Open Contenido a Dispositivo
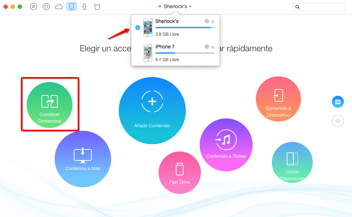Image resolution: width=352 pixels, height=217 pixels. click(278, 99)
